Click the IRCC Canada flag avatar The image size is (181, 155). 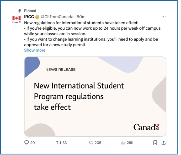(x=17, y=20)
